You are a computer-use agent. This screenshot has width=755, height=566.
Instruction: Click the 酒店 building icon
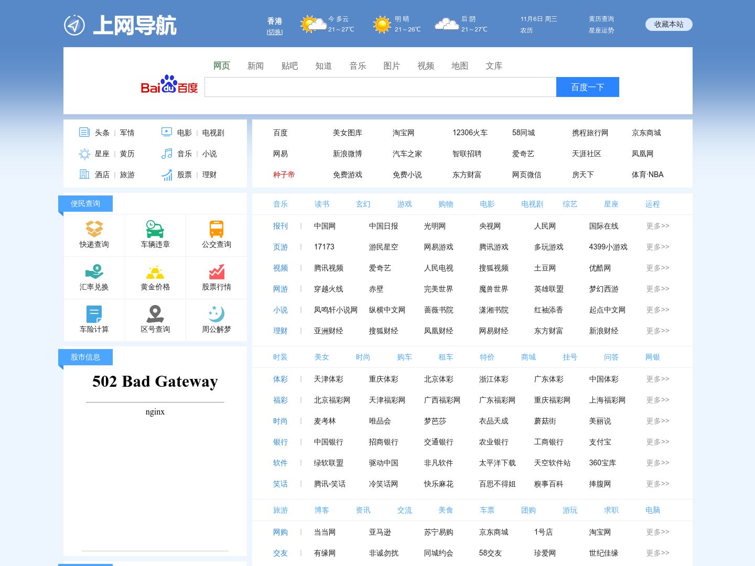[x=84, y=174]
